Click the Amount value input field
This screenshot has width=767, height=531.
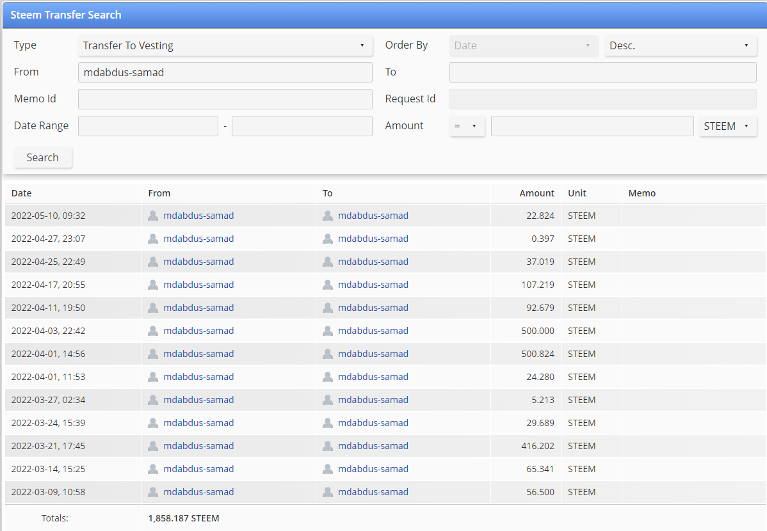592,126
